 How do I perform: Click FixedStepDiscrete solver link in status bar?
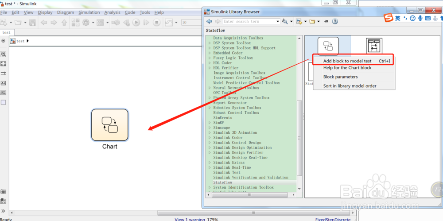333,219
